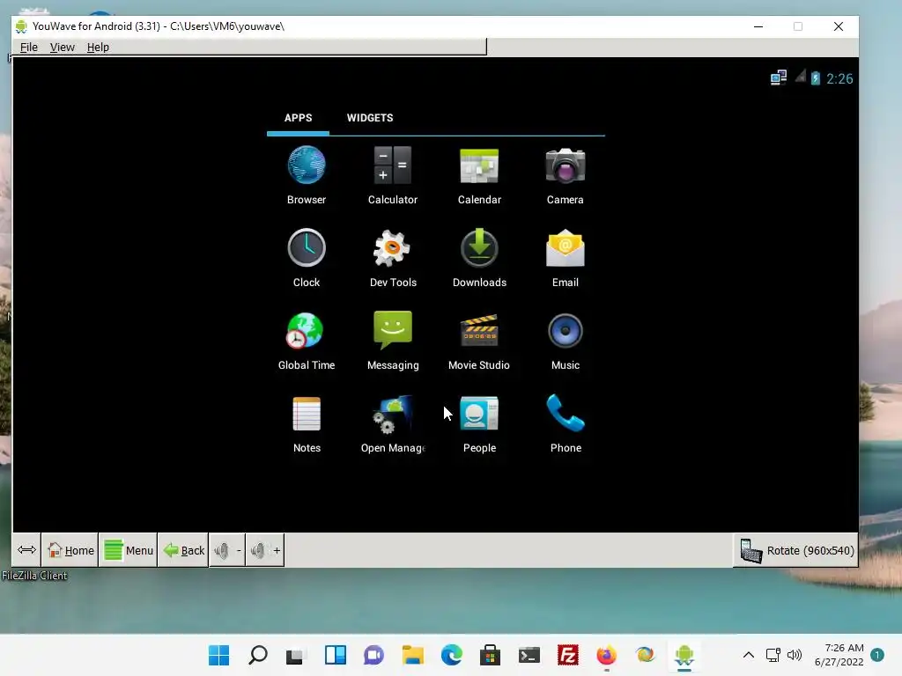
Task: Open the File menu
Action: (29, 48)
